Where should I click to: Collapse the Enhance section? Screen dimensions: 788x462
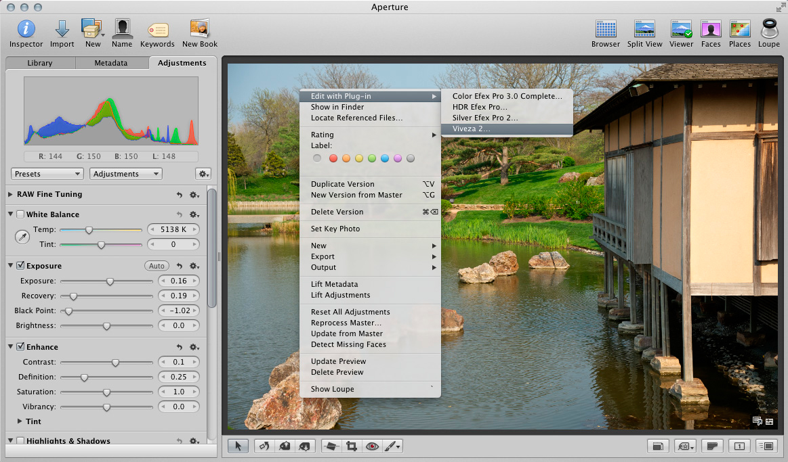click(x=10, y=346)
